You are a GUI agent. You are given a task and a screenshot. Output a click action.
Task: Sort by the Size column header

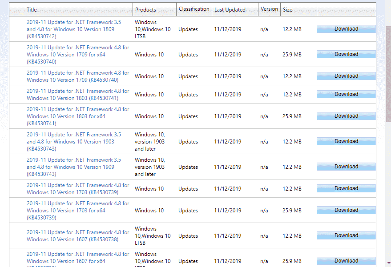coord(287,10)
